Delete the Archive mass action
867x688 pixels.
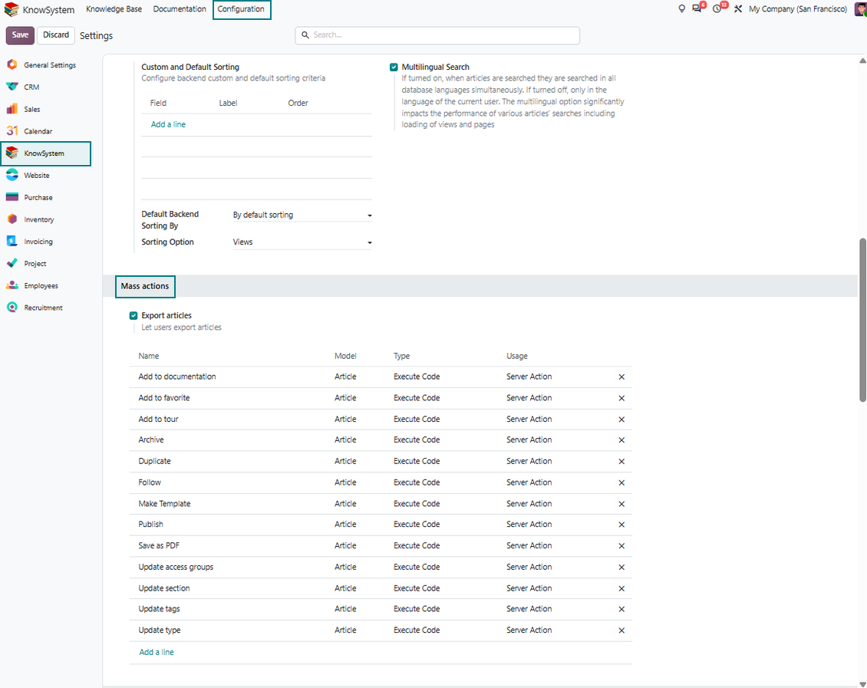pos(621,440)
